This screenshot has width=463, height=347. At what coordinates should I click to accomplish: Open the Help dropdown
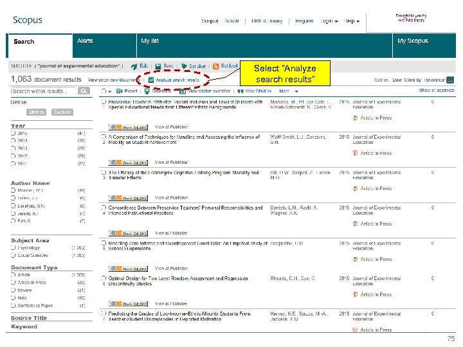pos(351,21)
